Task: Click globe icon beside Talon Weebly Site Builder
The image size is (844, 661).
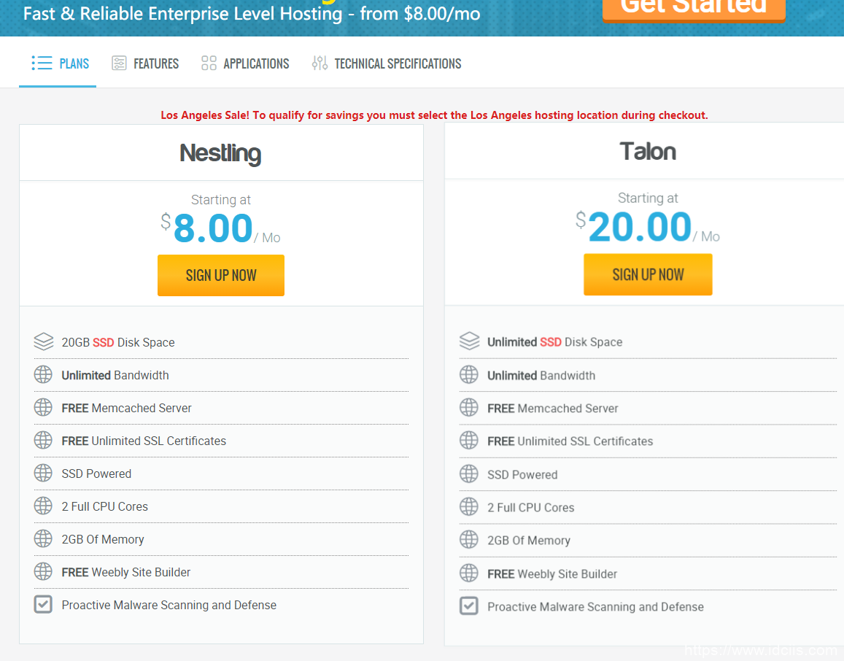Action: coord(469,573)
